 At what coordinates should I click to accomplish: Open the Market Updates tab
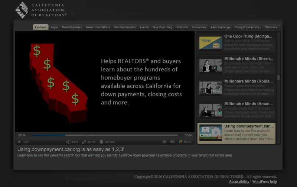pyautogui.click(x=72, y=27)
